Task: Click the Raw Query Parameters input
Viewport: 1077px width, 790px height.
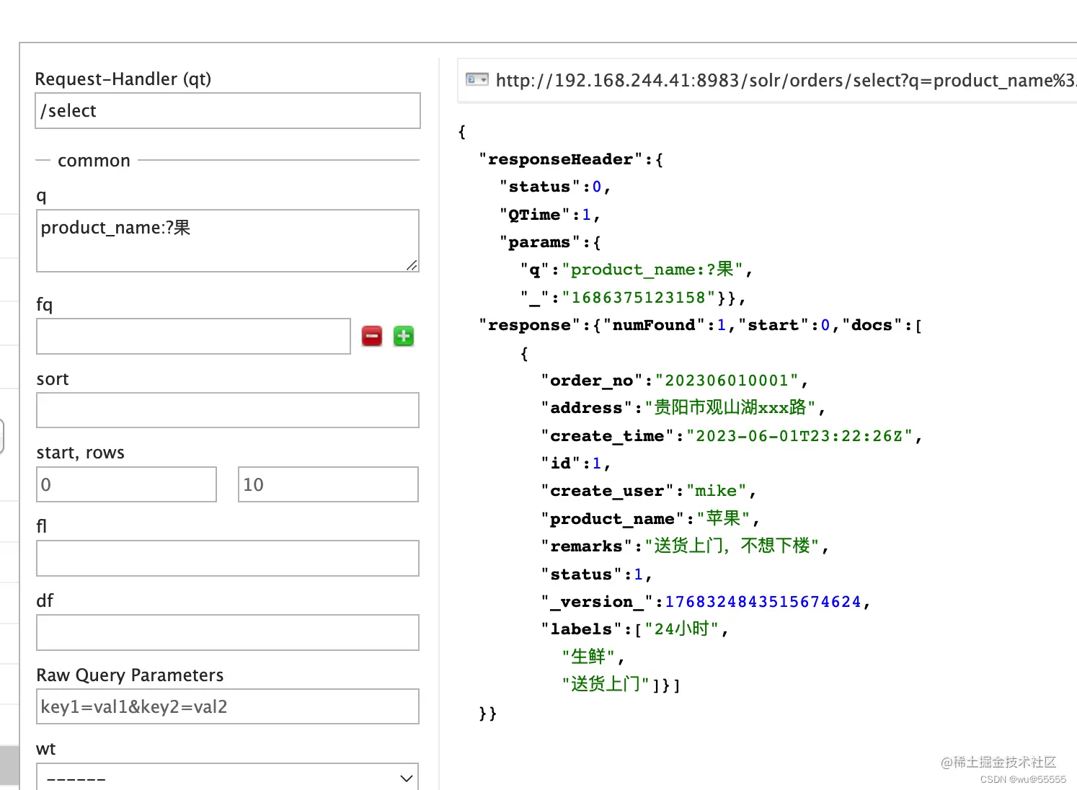Action: (x=227, y=706)
